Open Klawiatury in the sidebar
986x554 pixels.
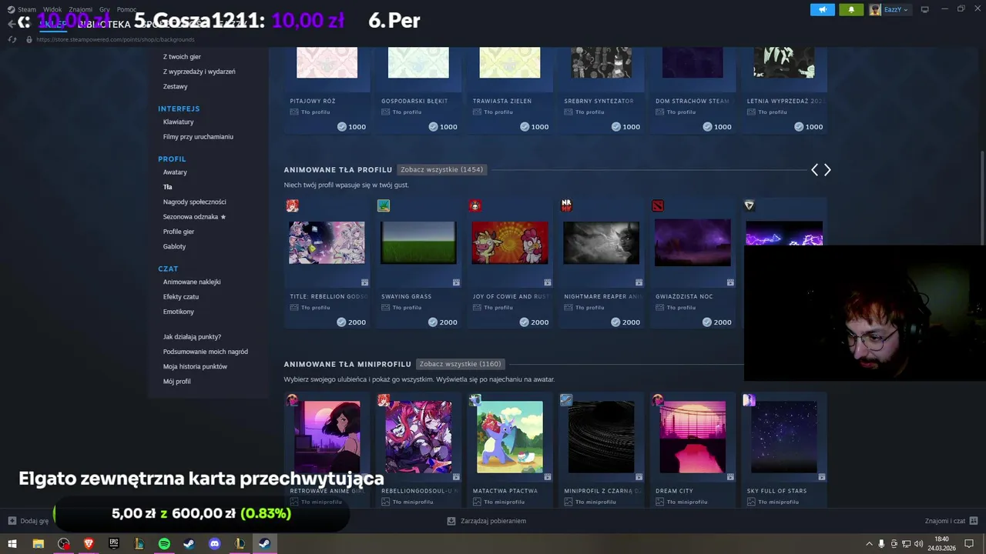point(178,122)
